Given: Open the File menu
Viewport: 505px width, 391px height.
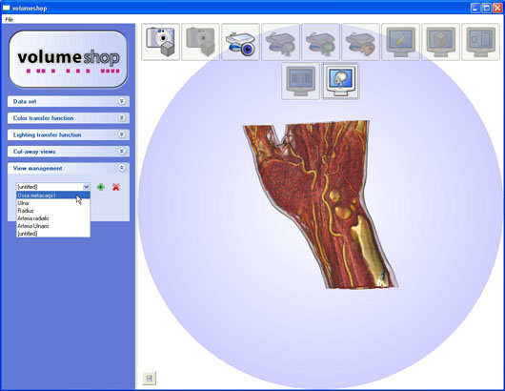Looking at the screenshot, I should (9, 19).
